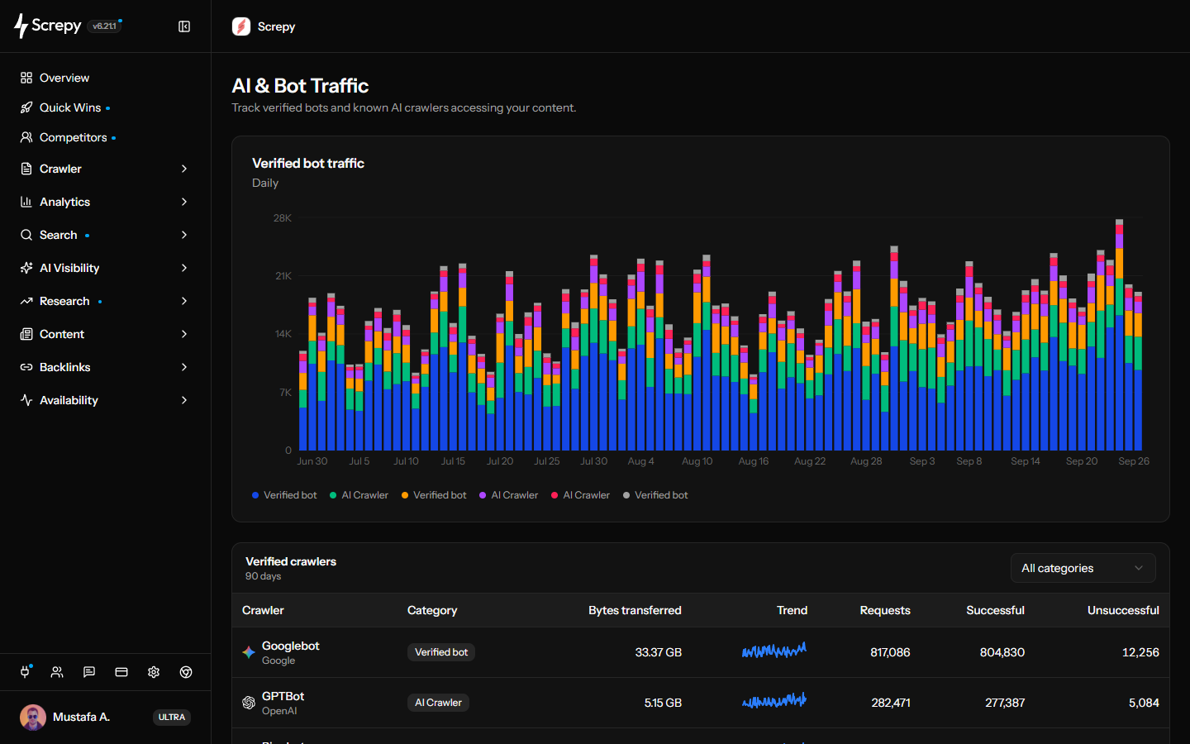Click Mustafa A. profile avatar
1190x744 pixels.
[33, 717]
